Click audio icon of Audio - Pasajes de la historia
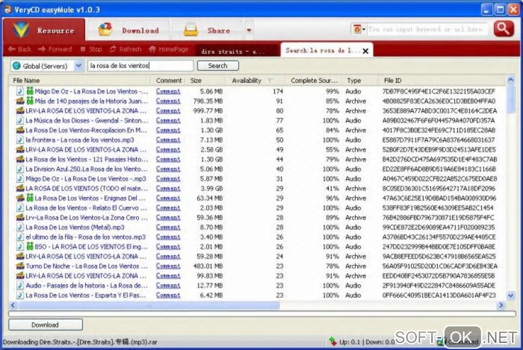The width and height of the screenshot is (523, 350). pos(20,285)
